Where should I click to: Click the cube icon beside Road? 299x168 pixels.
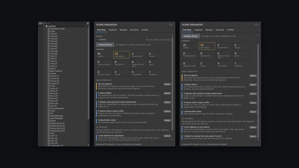click(49, 111)
